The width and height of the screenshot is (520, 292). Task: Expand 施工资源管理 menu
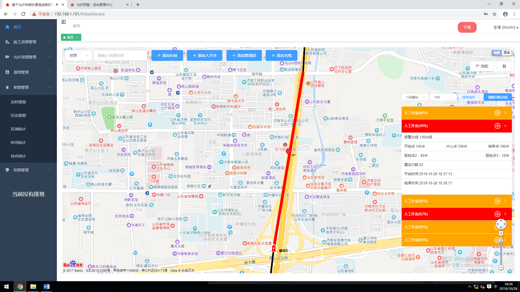pyautogui.click(x=28, y=42)
